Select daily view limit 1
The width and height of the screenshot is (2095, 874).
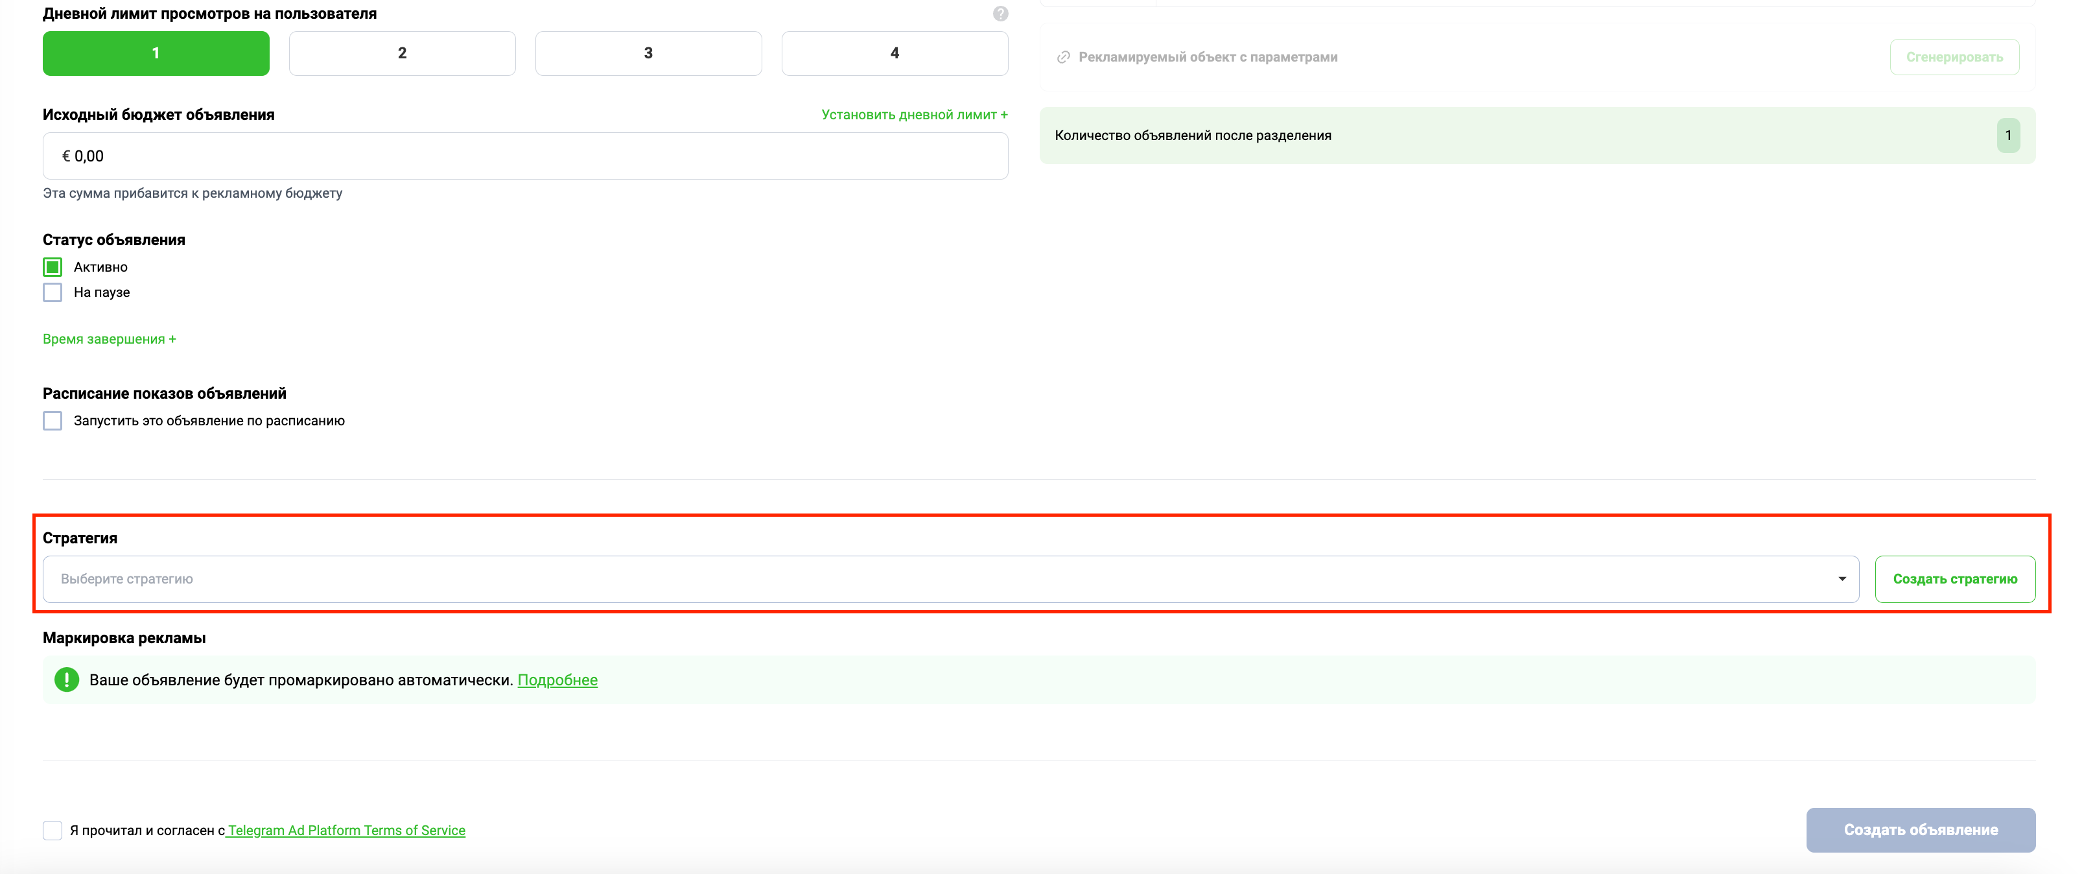[x=156, y=53]
